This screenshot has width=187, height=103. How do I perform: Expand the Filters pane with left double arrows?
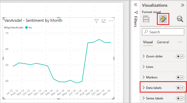[x=136, y=5]
